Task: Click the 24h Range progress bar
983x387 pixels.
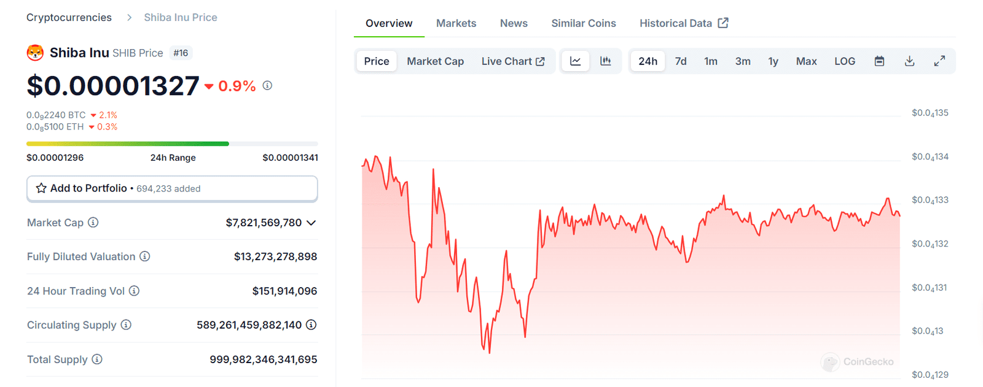Action: pos(172,144)
